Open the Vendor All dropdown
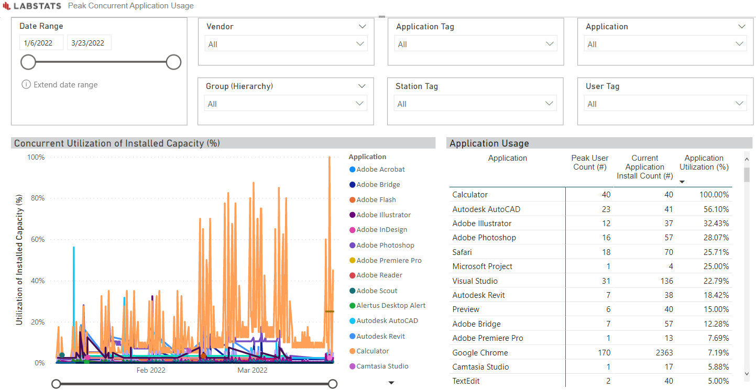The height and width of the screenshot is (390, 756). tap(286, 44)
